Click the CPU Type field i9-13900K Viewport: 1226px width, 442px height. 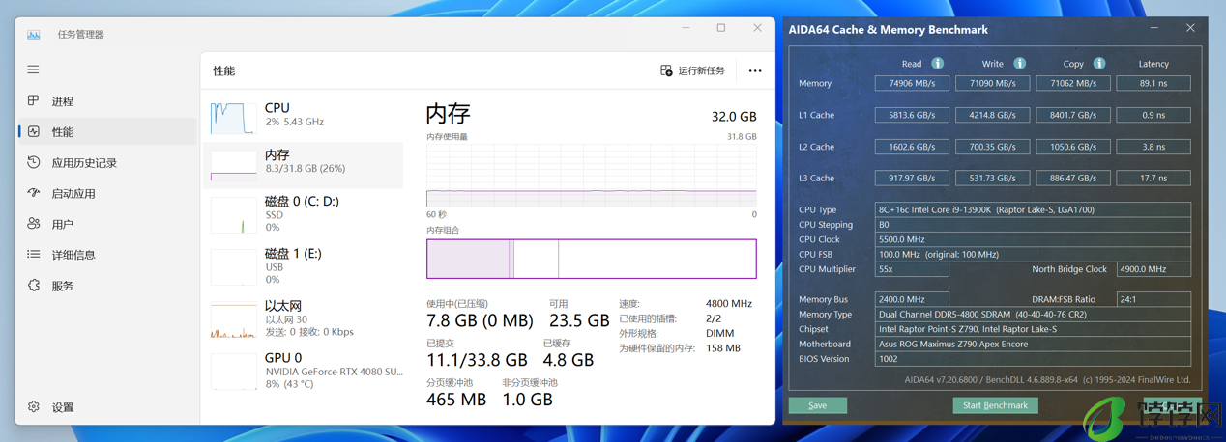pos(1033,209)
